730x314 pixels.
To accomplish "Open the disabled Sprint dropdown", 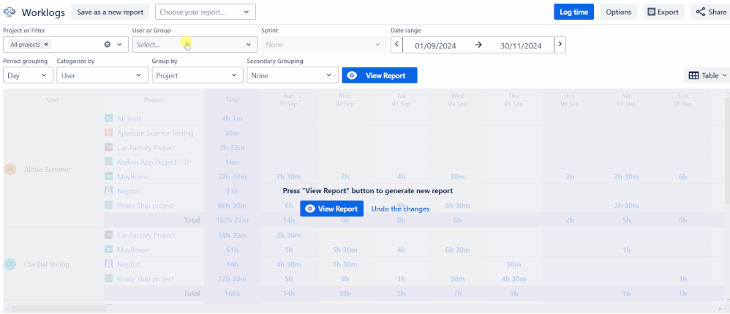I will click(325, 45).
